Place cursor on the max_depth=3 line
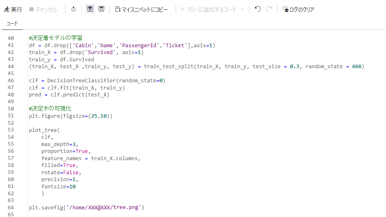 [x=60, y=144]
